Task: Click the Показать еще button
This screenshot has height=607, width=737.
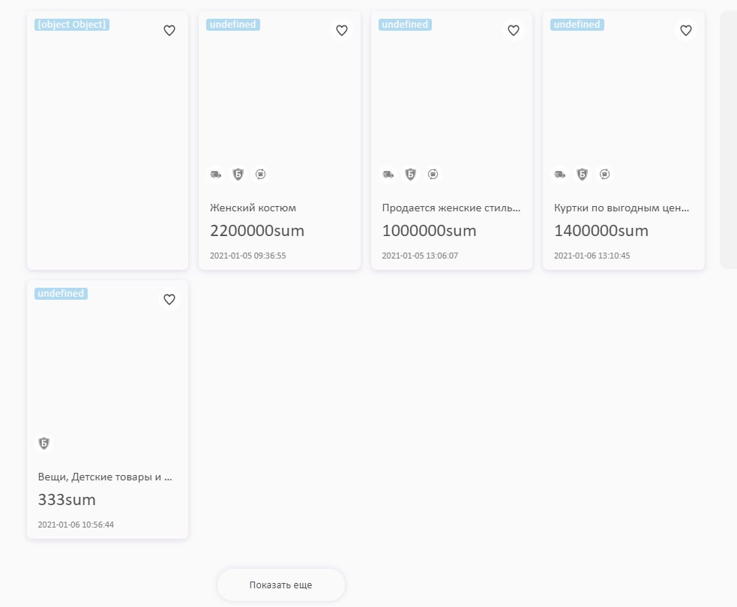Action: (x=281, y=585)
